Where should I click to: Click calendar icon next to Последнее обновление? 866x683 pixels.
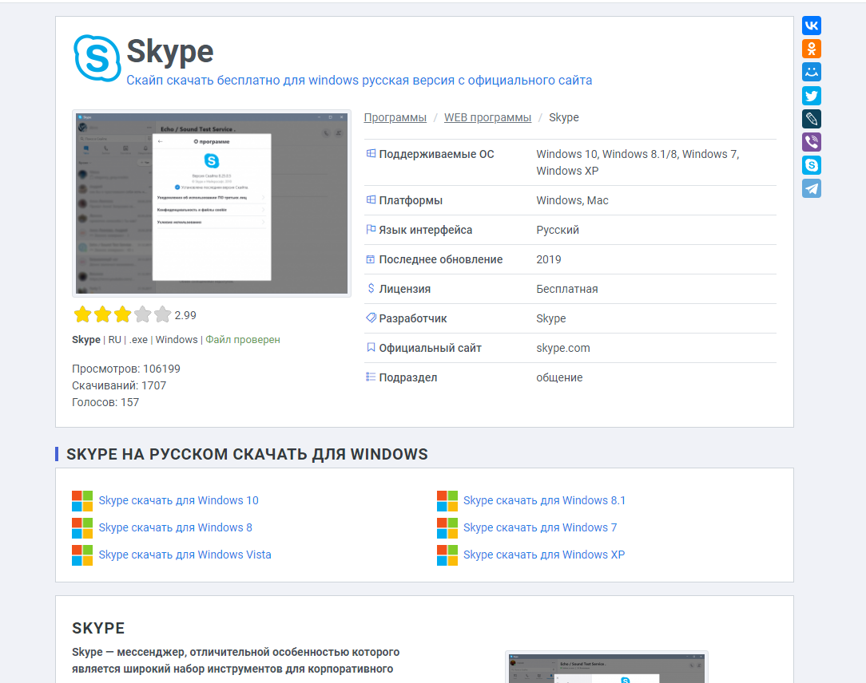pyautogui.click(x=371, y=259)
